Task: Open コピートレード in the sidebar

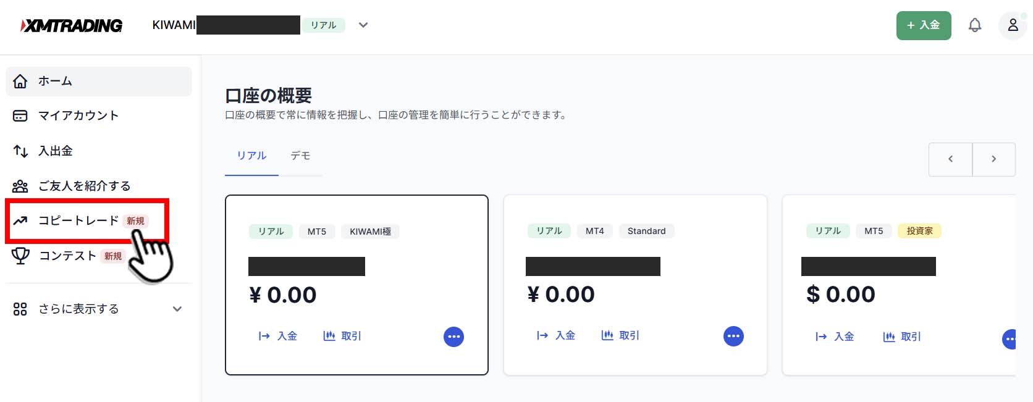Action: coord(78,220)
